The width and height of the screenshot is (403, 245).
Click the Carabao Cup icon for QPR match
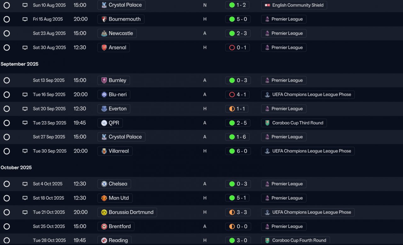click(x=267, y=123)
